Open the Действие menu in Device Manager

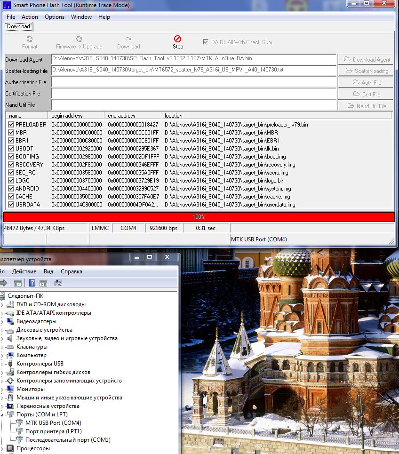pos(24,271)
